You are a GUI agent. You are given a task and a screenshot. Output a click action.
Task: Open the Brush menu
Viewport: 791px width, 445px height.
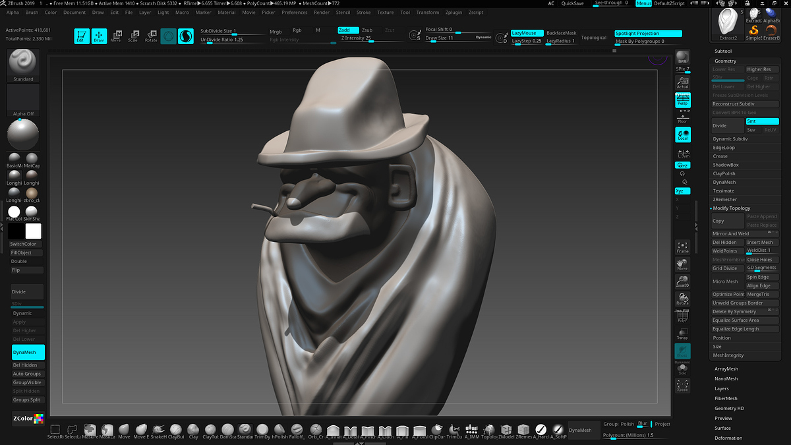click(32, 13)
